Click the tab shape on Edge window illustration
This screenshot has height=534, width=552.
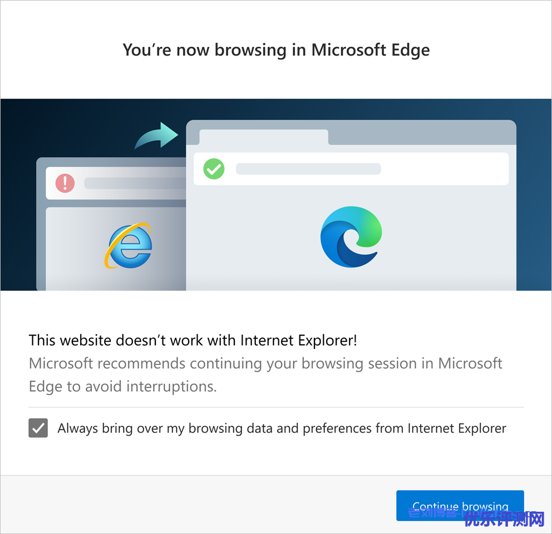(x=264, y=137)
